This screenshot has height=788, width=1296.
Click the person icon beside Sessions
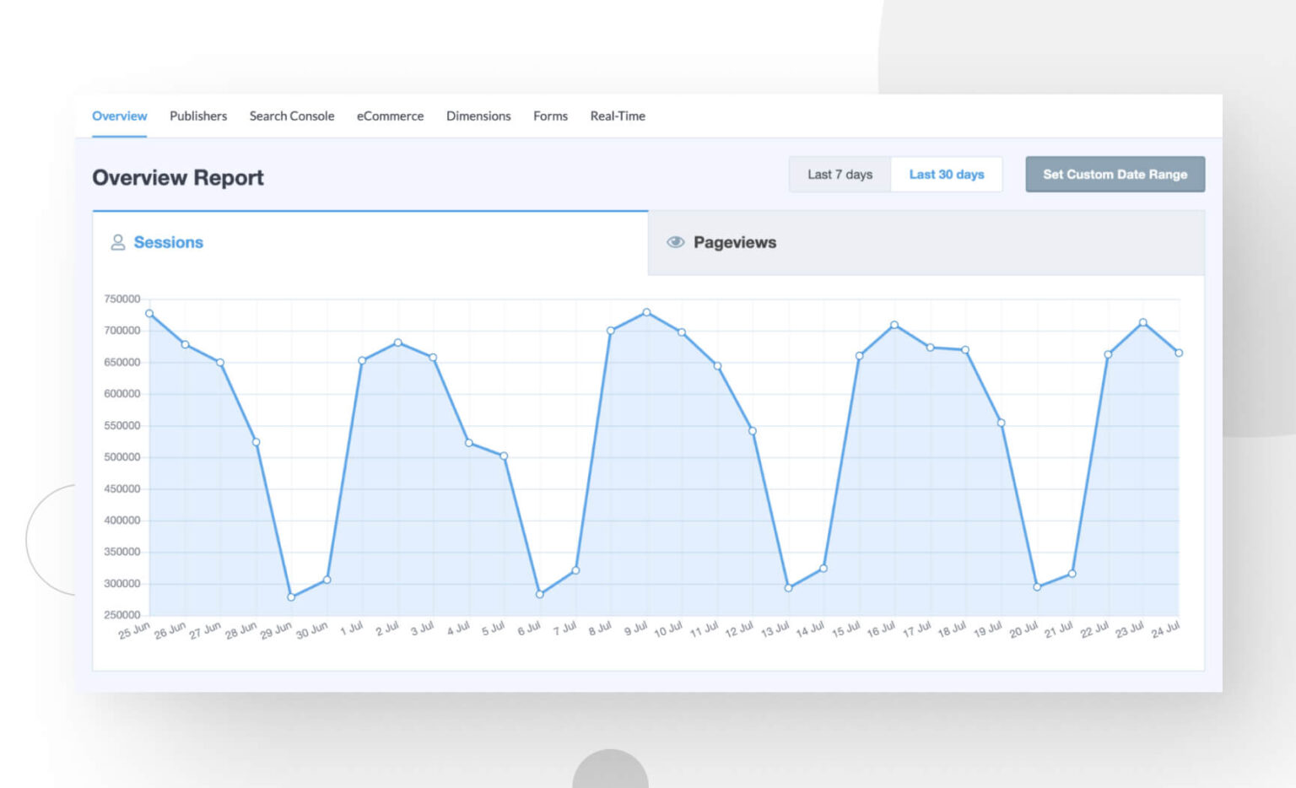[117, 242]
